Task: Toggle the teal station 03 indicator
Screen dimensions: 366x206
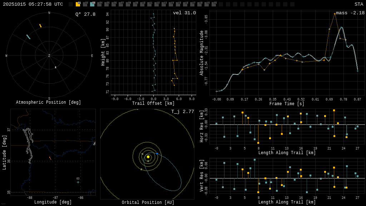Action: pos(92,4)
